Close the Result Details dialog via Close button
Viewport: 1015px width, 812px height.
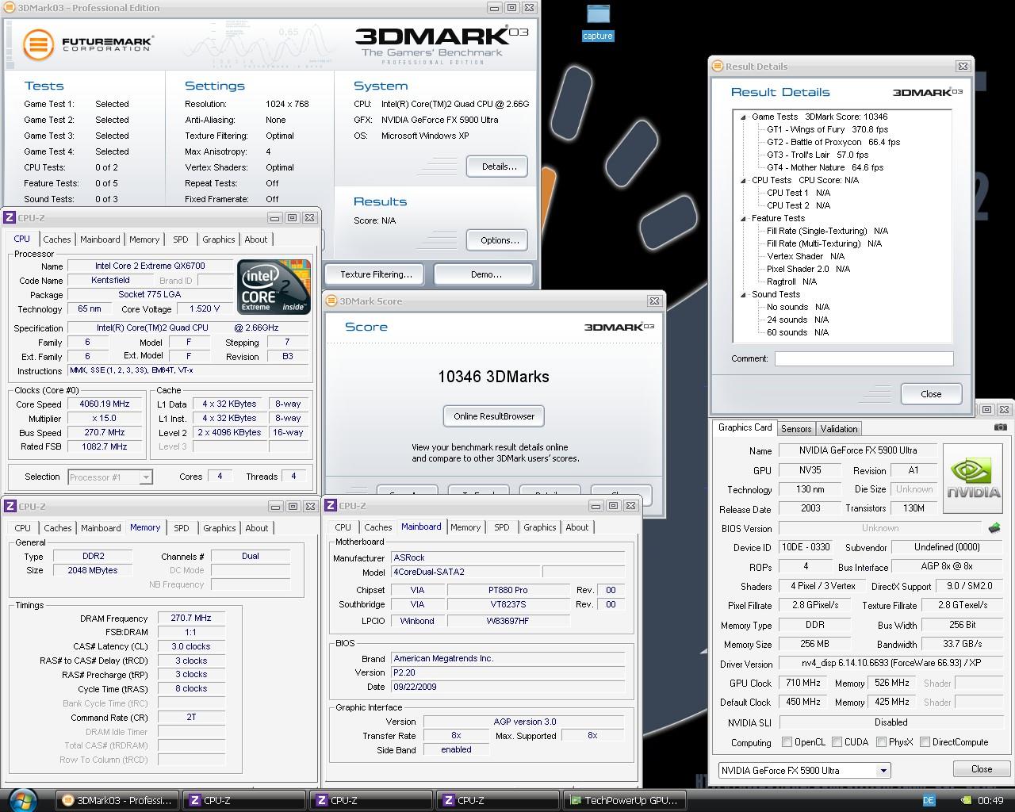tap(931, 394)
